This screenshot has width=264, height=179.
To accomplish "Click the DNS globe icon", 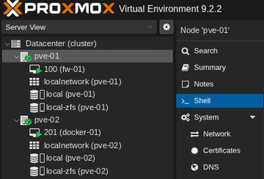I will 194,167.
